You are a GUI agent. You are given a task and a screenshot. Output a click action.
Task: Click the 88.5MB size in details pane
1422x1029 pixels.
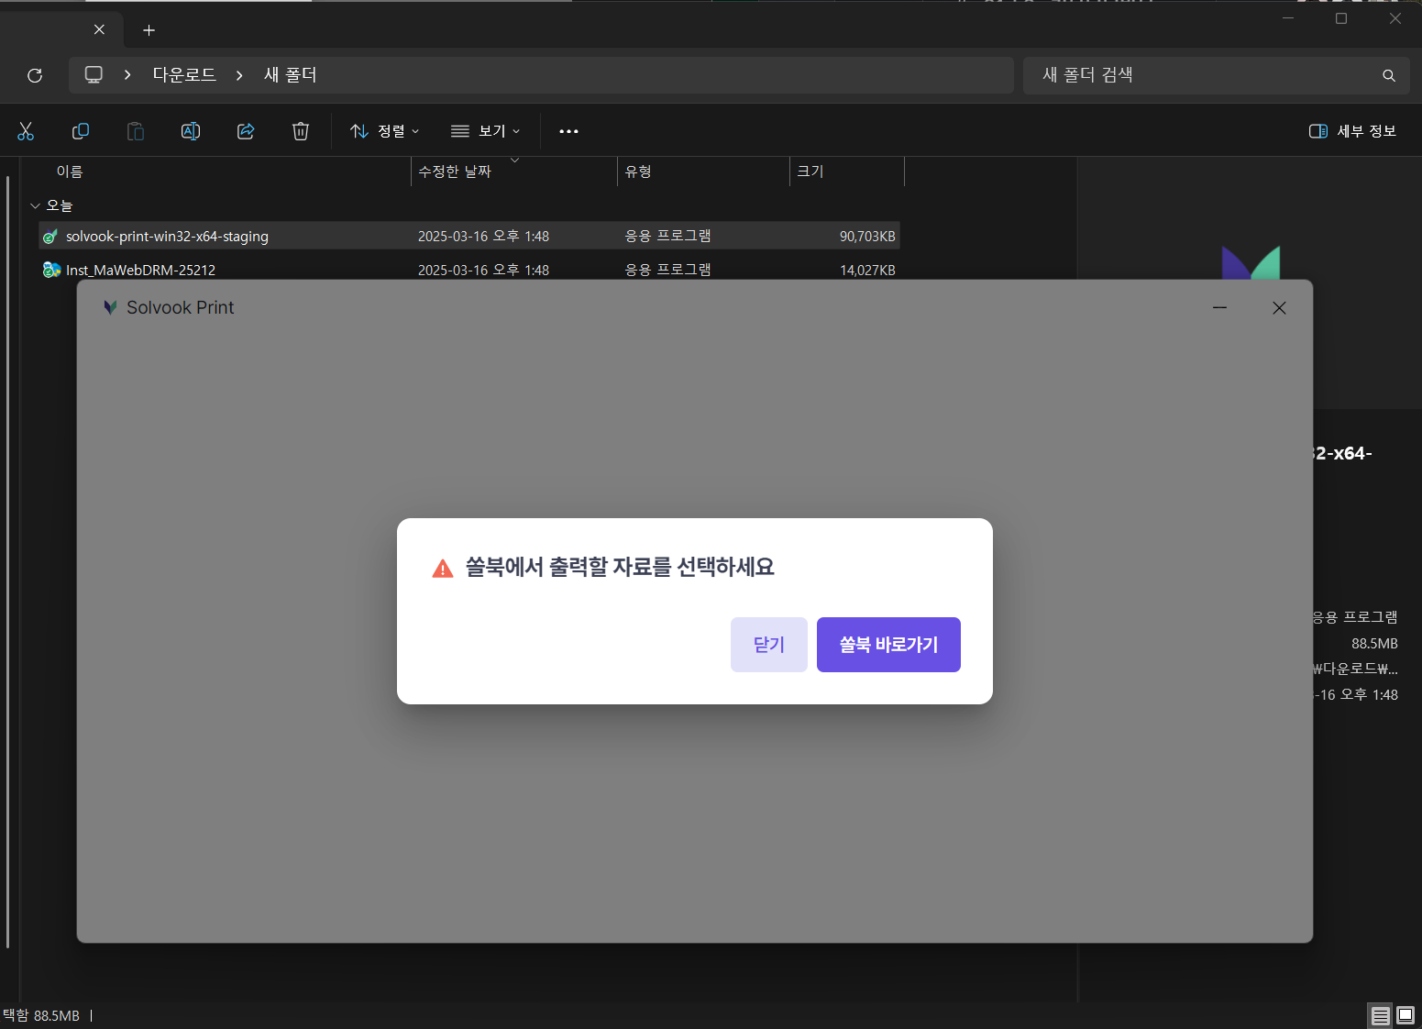[1374, 644]
